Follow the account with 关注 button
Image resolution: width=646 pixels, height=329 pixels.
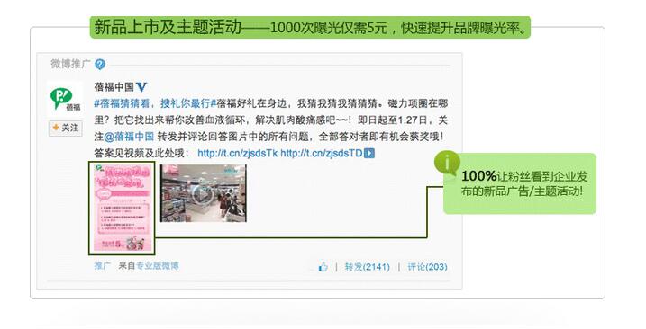point(66,129)
